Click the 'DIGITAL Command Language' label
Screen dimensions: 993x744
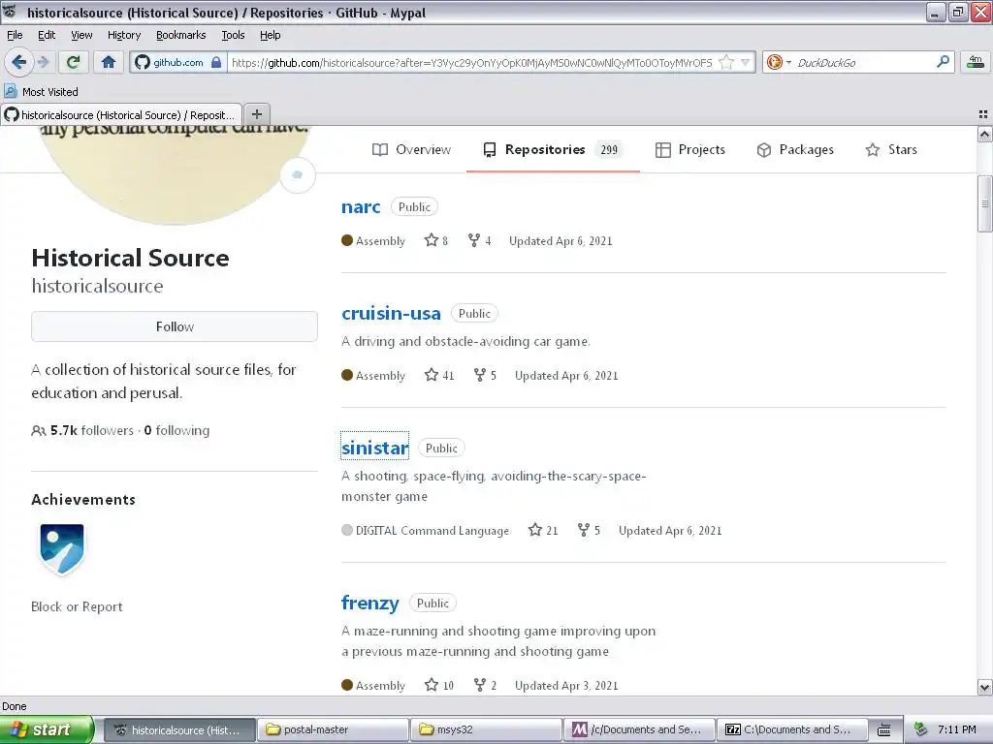click(x=432, y=531)
